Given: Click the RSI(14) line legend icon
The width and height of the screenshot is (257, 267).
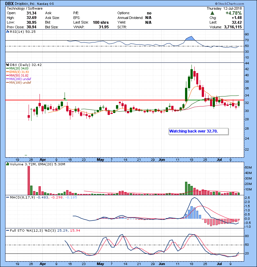Looking at the screenshot, I should 8,32.
